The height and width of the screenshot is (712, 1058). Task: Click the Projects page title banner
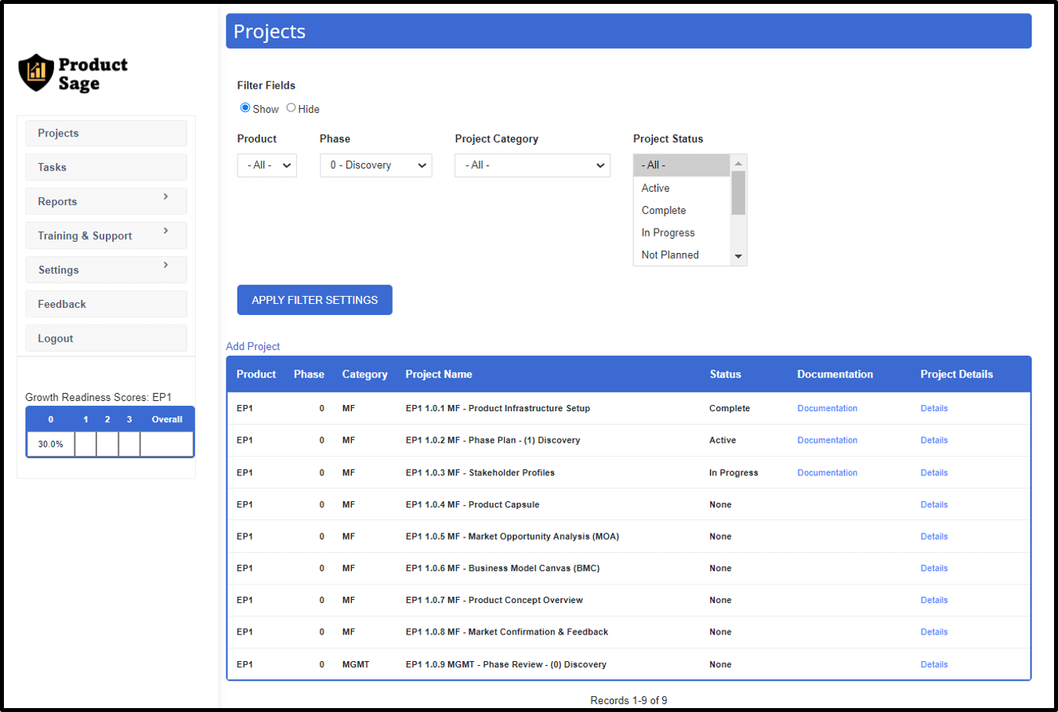point(629,31)
